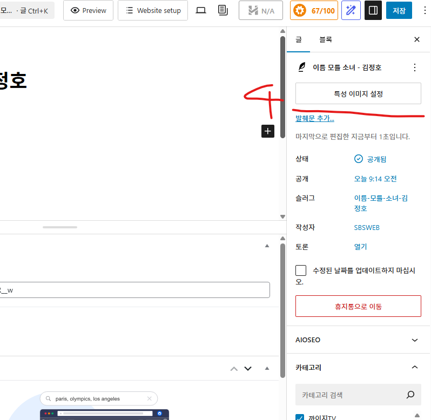
Task: Open the magic wand AI assistant icon
Action: [351, 10]
